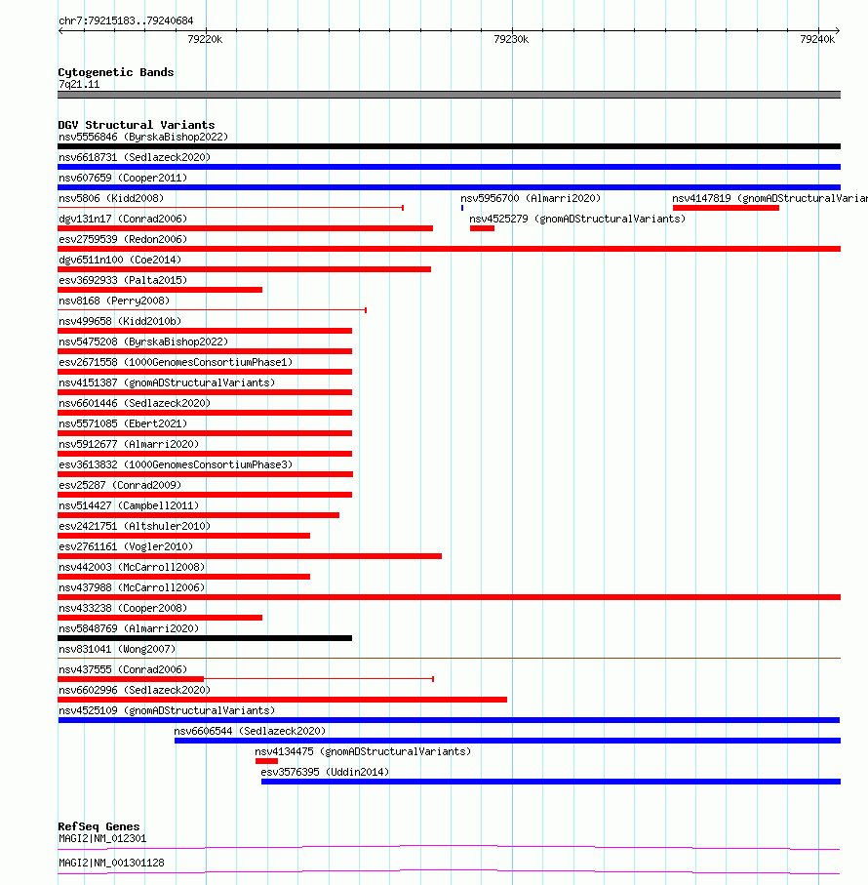The height and width of the screenshot is (885, 868).
Task: Open esv2759539 (Redon2006) variant
Action: click(123, 239)
